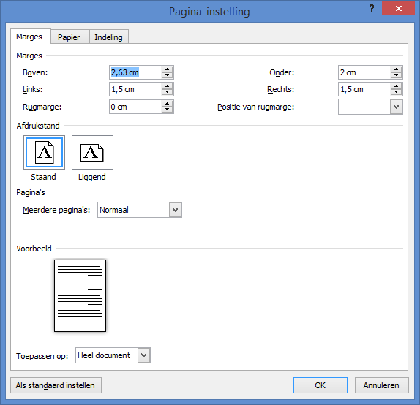The width and height of the screenshot is (420, 405).
Task: Open the Meerdere pagina's dropdown
Action: pyautogui.click(x=176, y=210)
